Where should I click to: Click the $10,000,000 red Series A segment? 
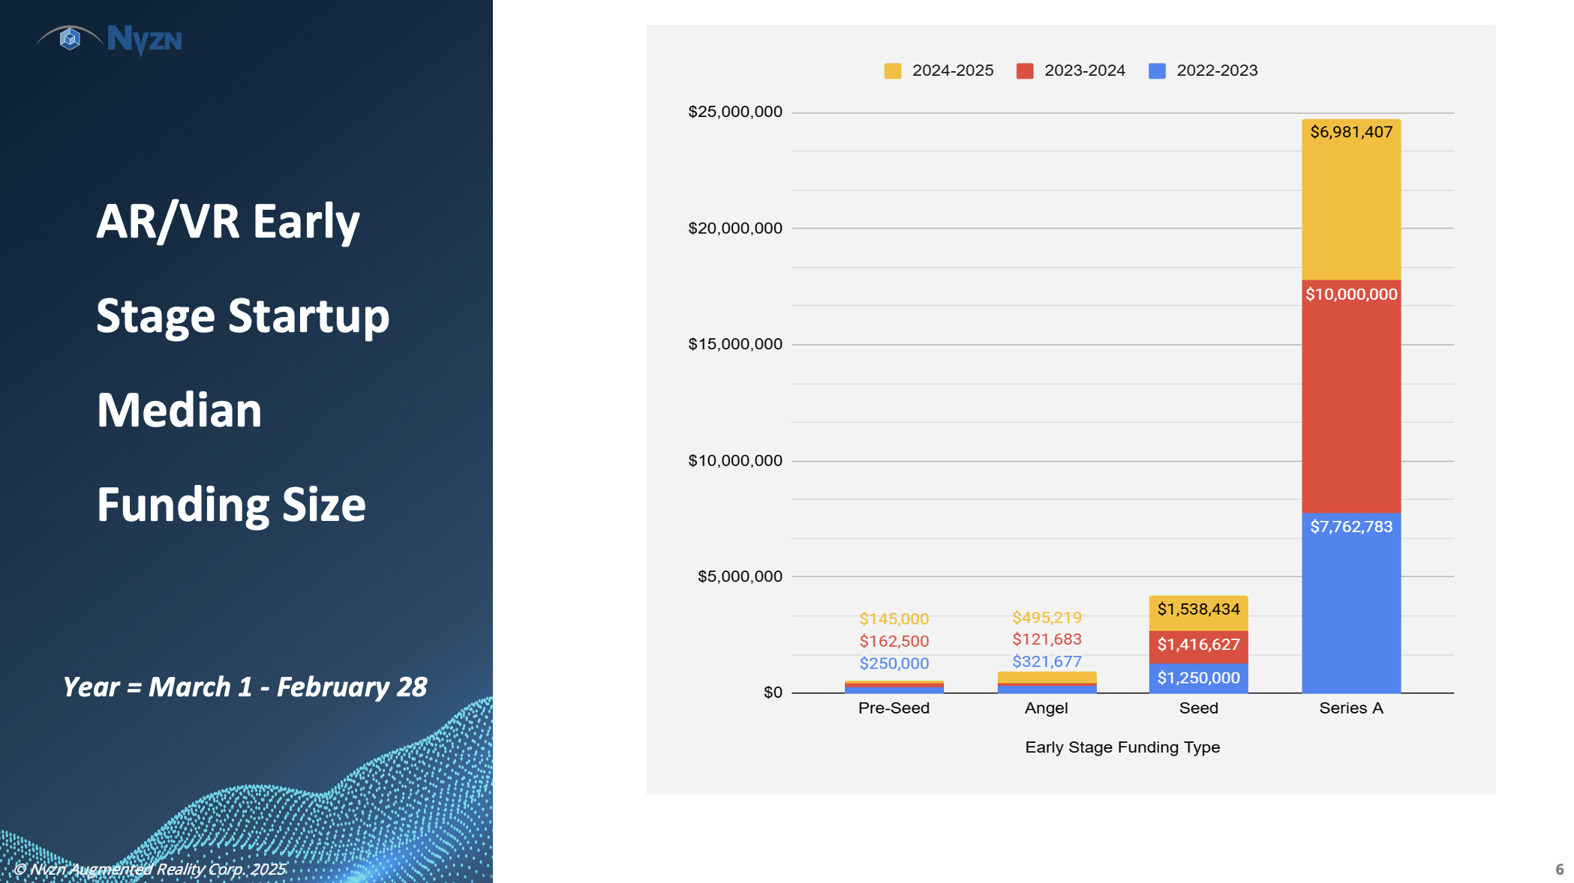click(x=1350, y=397)
